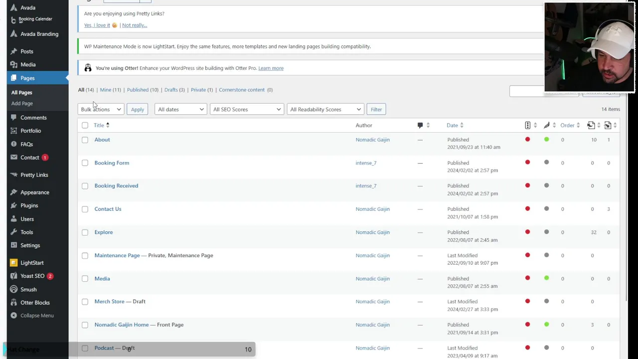Click the readability score feather icon
The image size is (638, 359).
pyautogui.click(x=546, y=125)
